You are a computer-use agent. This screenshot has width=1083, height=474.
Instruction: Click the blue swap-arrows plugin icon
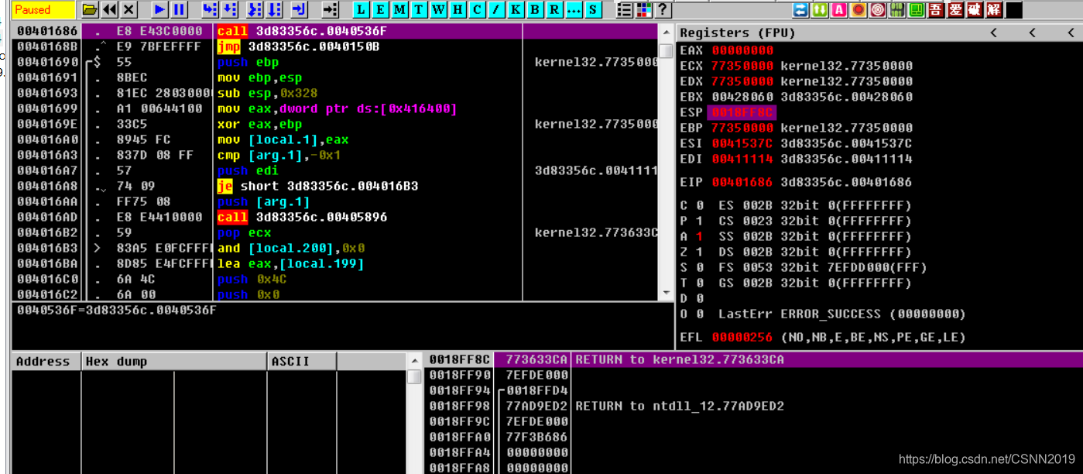click(800, 10)
